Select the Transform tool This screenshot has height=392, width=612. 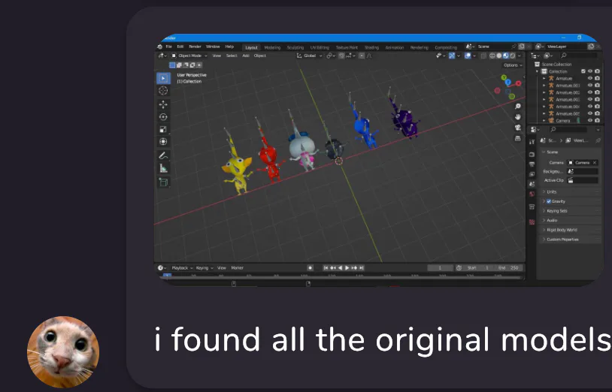pyautogui.click(x=163, y=142)
